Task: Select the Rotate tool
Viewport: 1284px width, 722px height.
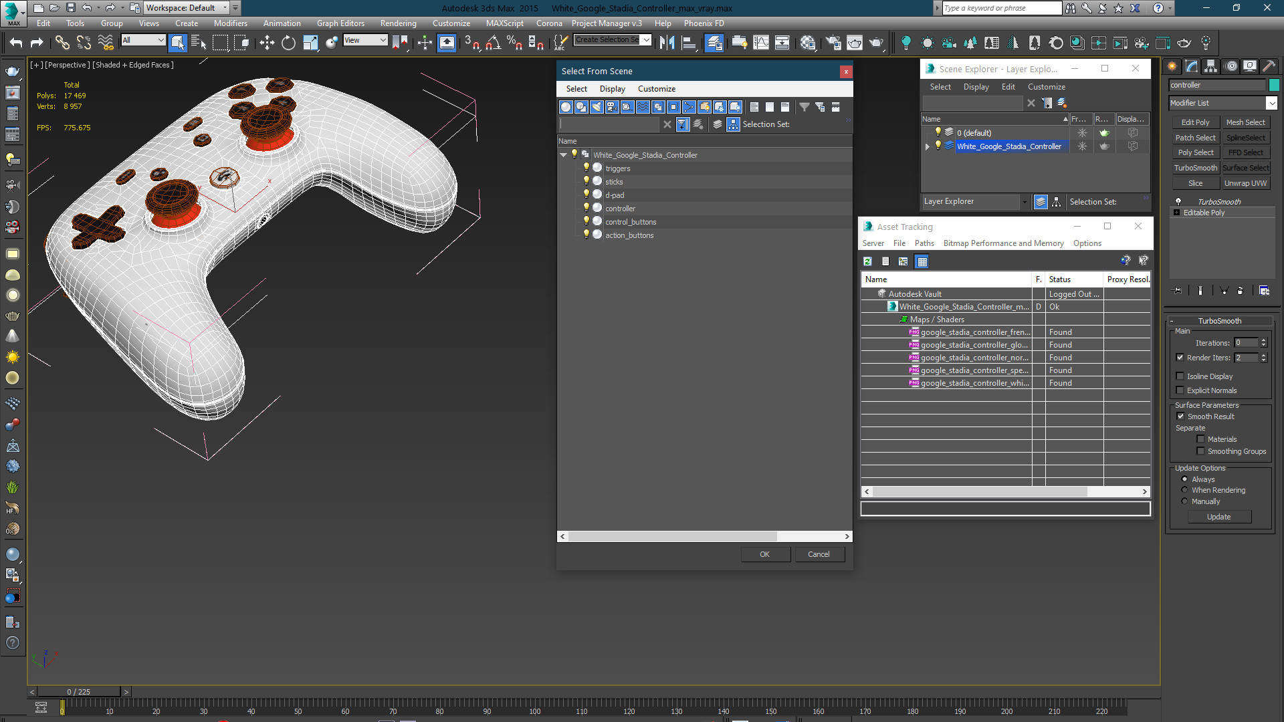Action: (288, 43)
